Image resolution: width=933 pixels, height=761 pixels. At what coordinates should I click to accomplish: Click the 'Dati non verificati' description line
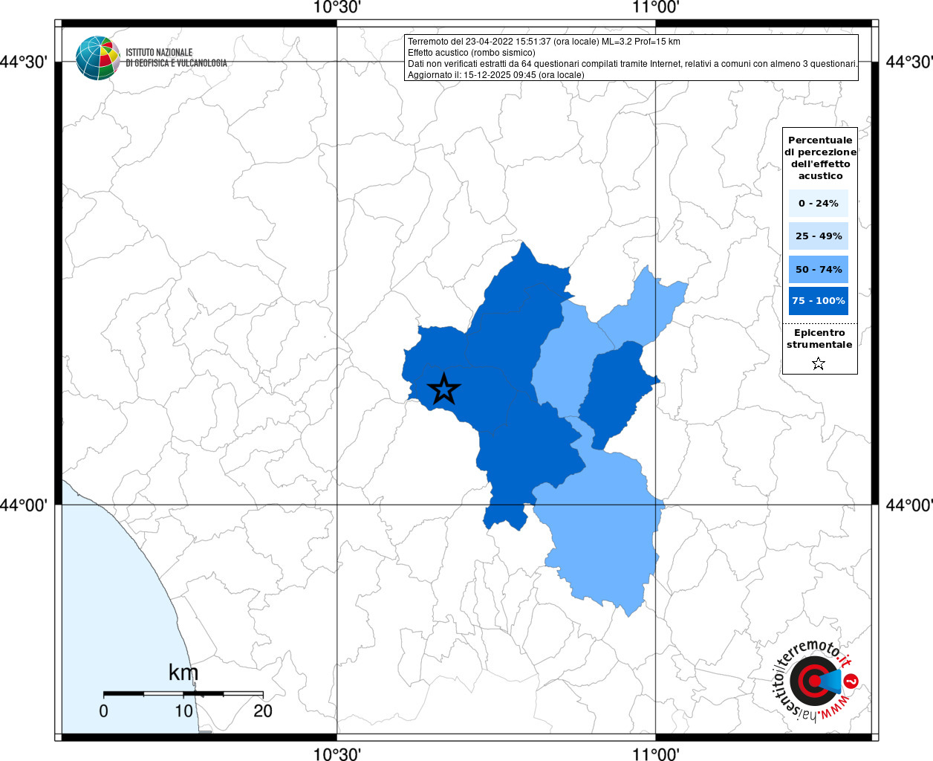[633, 64]
